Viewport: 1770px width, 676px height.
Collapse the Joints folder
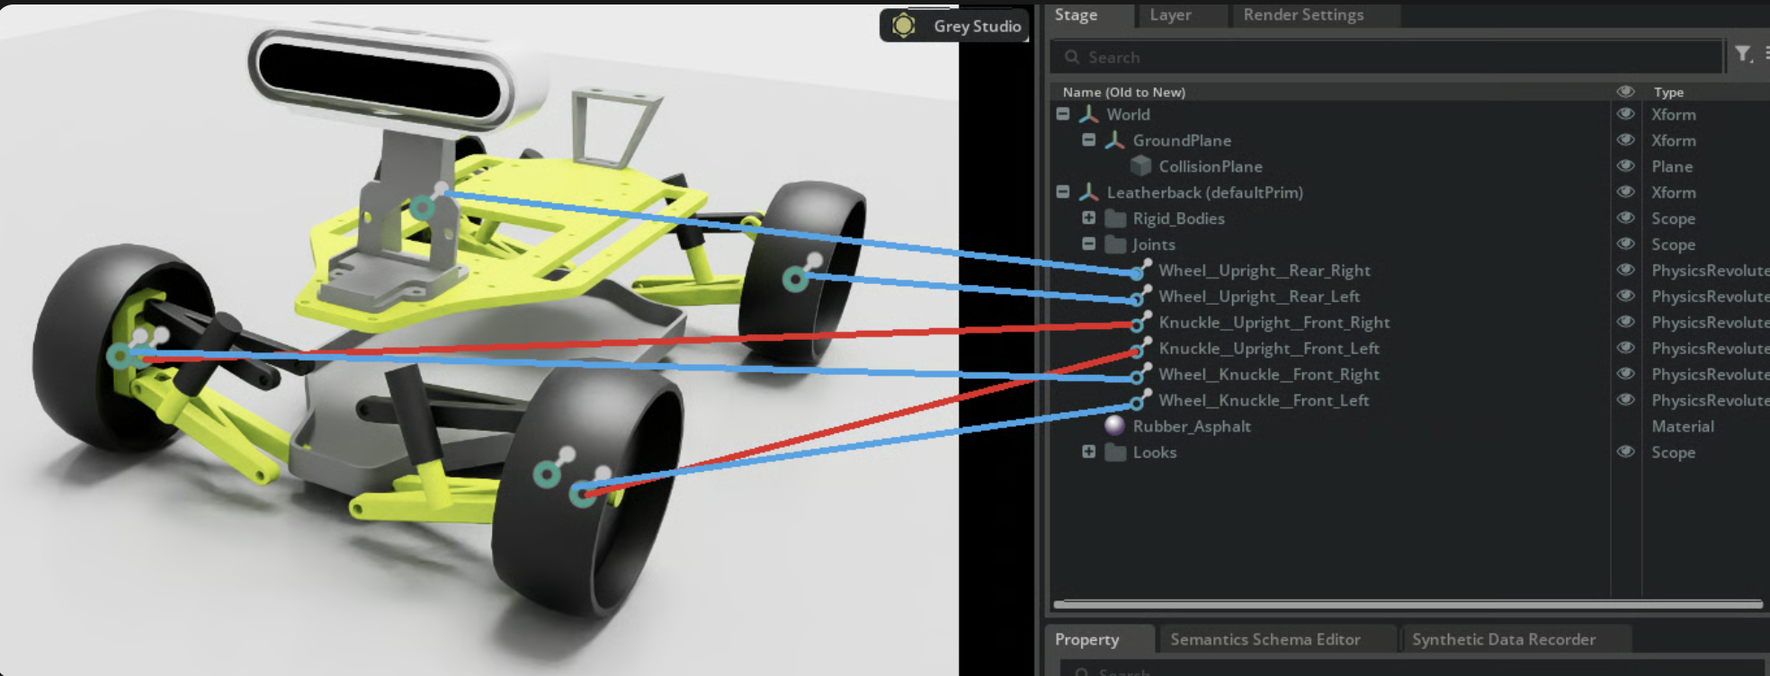[x=1089, y=245]
